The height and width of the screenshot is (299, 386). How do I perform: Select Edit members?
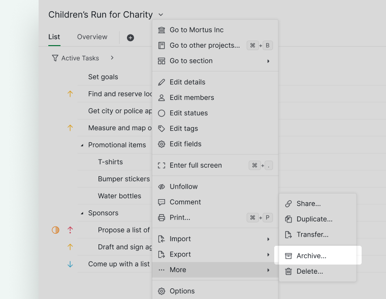215,98
